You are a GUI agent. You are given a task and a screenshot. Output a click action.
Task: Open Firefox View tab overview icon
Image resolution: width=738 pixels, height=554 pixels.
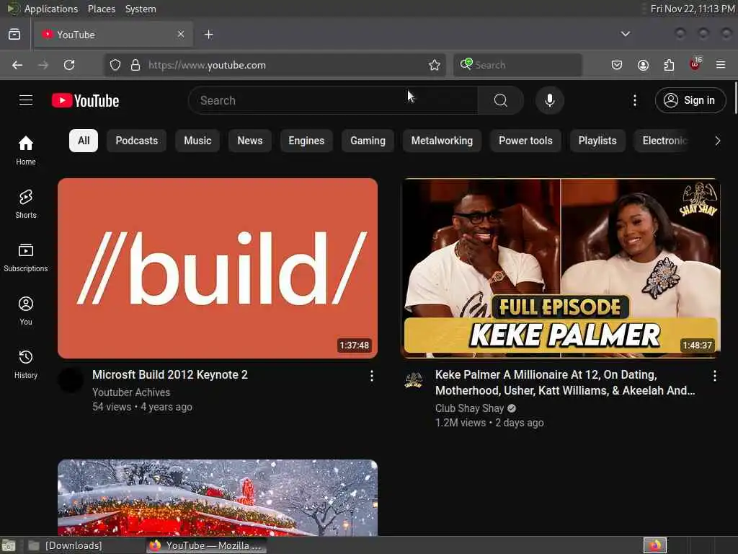tap(14, 35)
